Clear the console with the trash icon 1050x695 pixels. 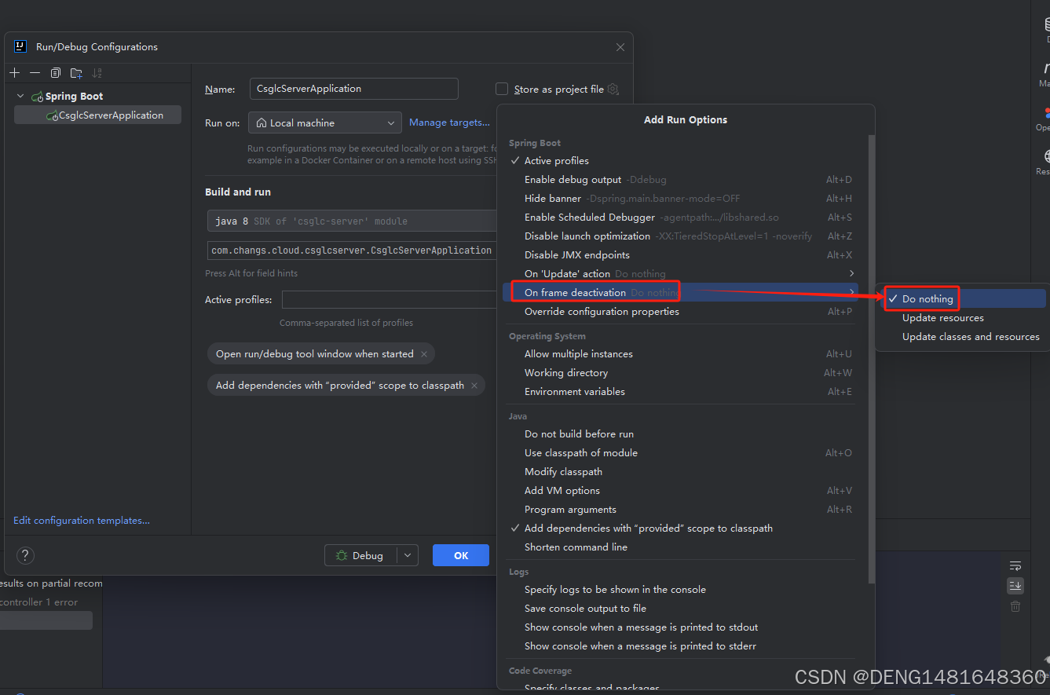[1015, 605]
